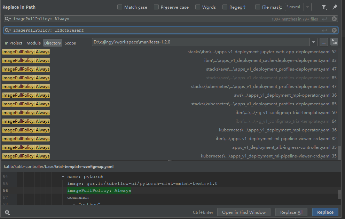The height and width of the screenshot is (219, 345).
Task: Open results in Find Window
Action: tap(244, 212)
